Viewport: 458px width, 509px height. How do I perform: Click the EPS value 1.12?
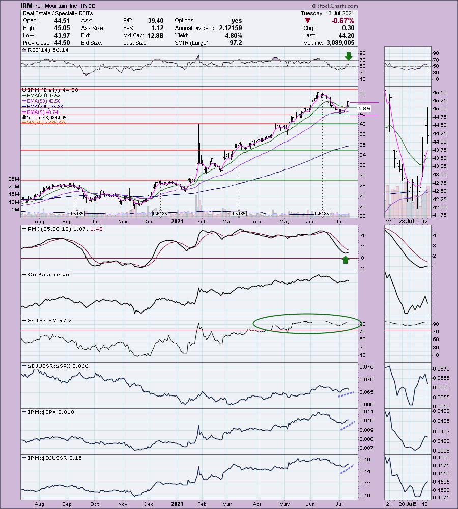click(x=158, y=28)
